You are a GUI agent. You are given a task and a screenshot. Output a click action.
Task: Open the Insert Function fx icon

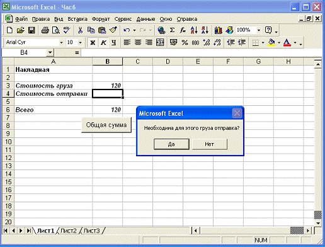(x=183, y=30)
